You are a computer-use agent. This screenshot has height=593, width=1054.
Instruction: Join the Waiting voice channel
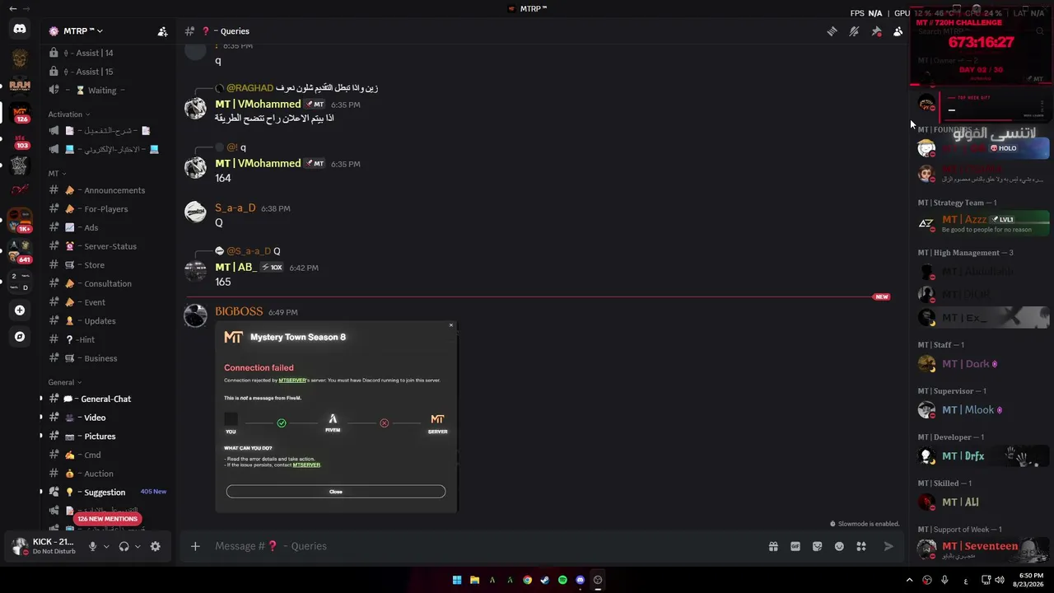pyautogui.click(x=107, y=91)
